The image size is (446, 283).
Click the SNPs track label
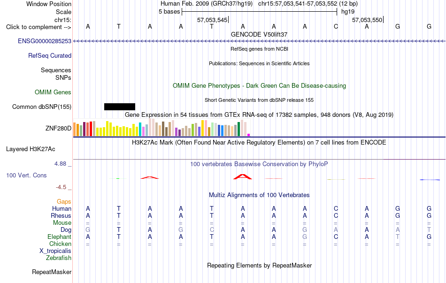63,77
